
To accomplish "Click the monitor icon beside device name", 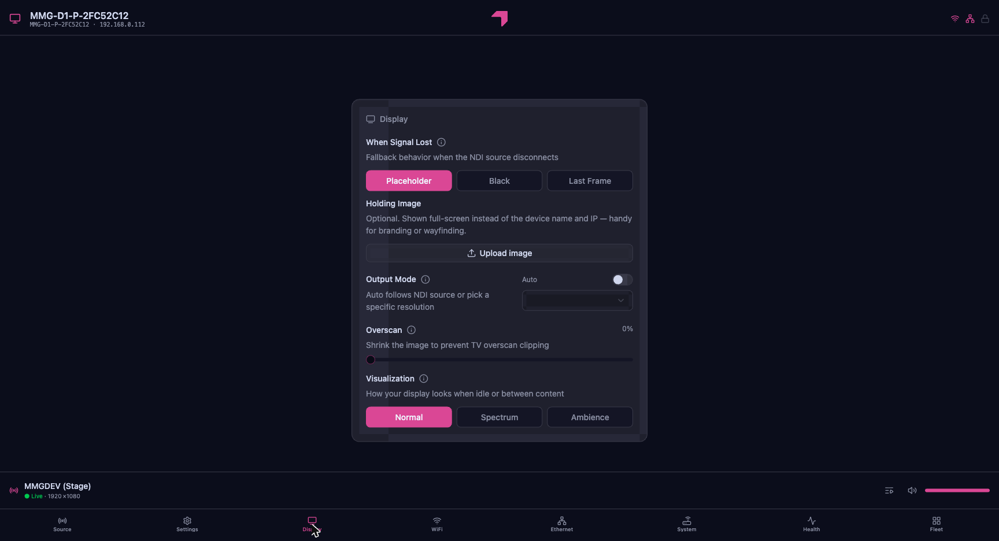I will [x=15, y=18].
